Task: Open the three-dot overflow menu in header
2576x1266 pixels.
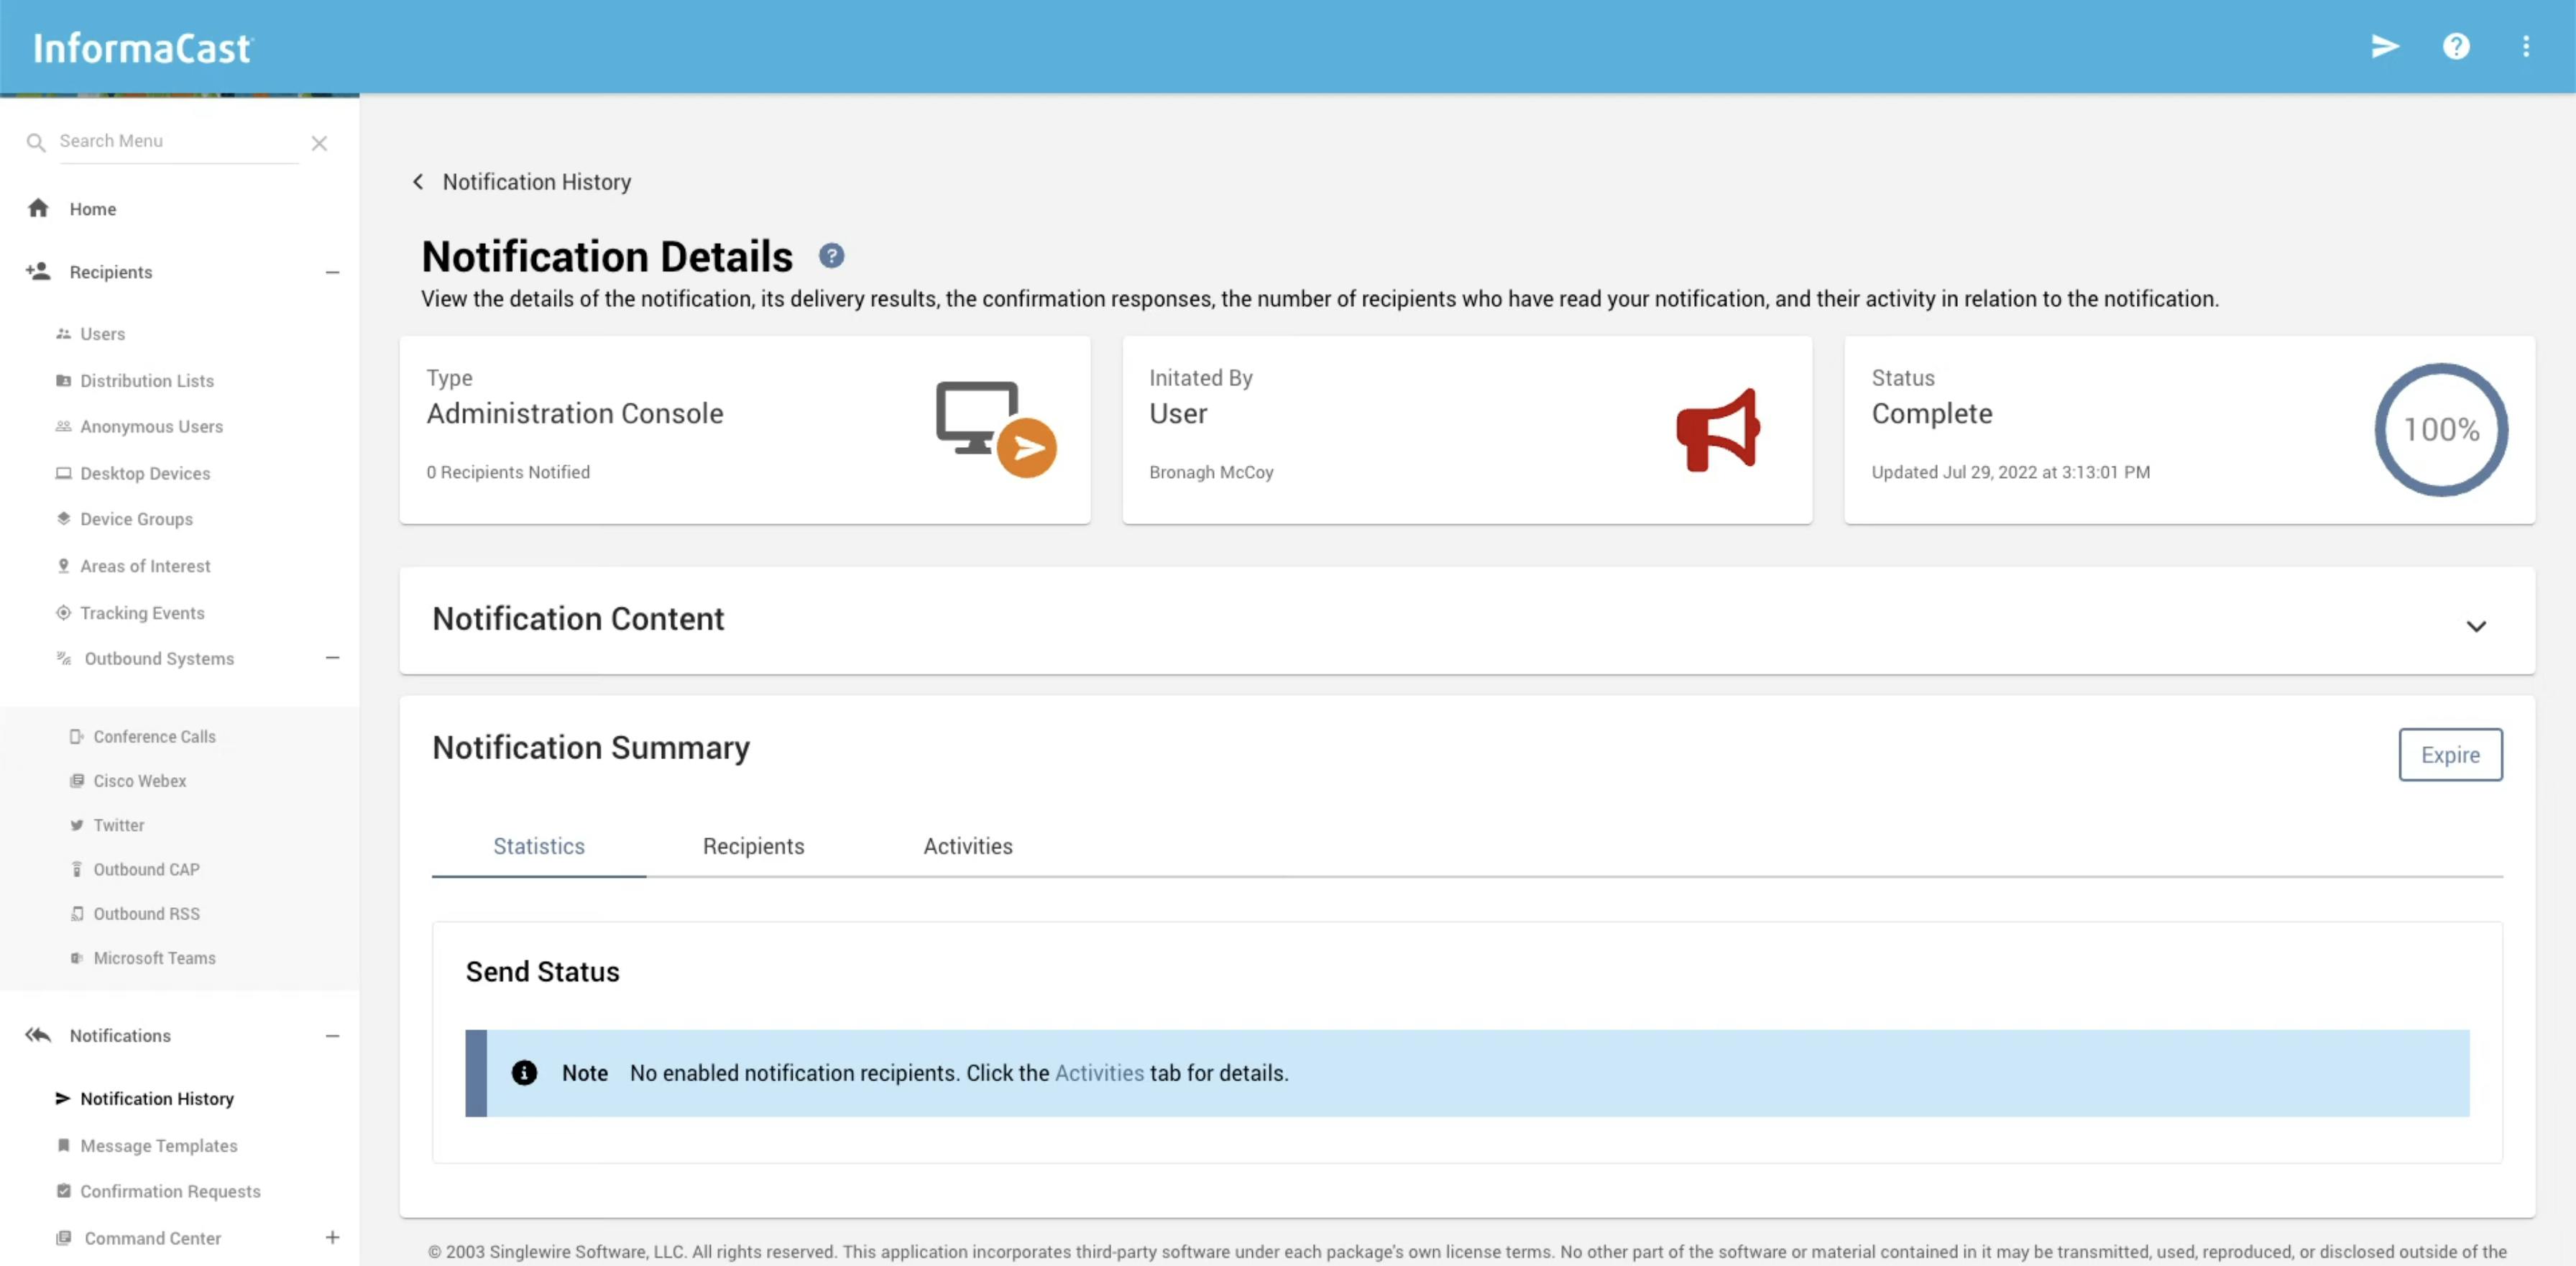Action: (x=2526, y=46)
